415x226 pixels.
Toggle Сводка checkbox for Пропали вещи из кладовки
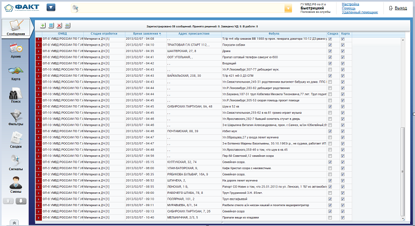tap(330, 217)
